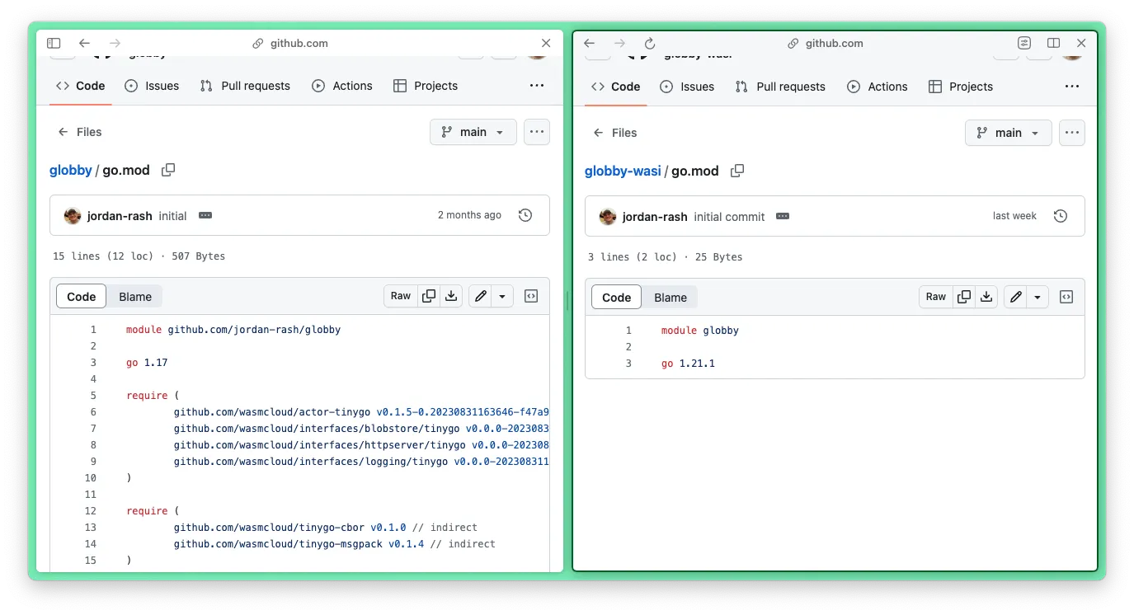Show more nav items in left window
This screenshot has height=615, width=1134.
pyautogui.click(x=537, y=86)
